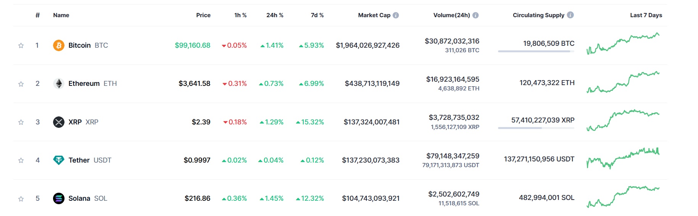Click the Tether logo icon
Image resolution: width=698 pixels, height=216 pixels.
pos(58,160)
